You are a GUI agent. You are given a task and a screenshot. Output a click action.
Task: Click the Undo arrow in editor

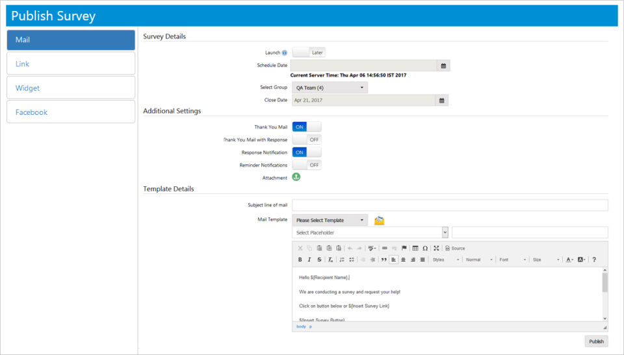[350, 248]
